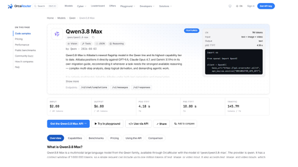This screenshot has width=298, height=167.
Task: Open the Using the API tab
Action: tap(134, 138)
